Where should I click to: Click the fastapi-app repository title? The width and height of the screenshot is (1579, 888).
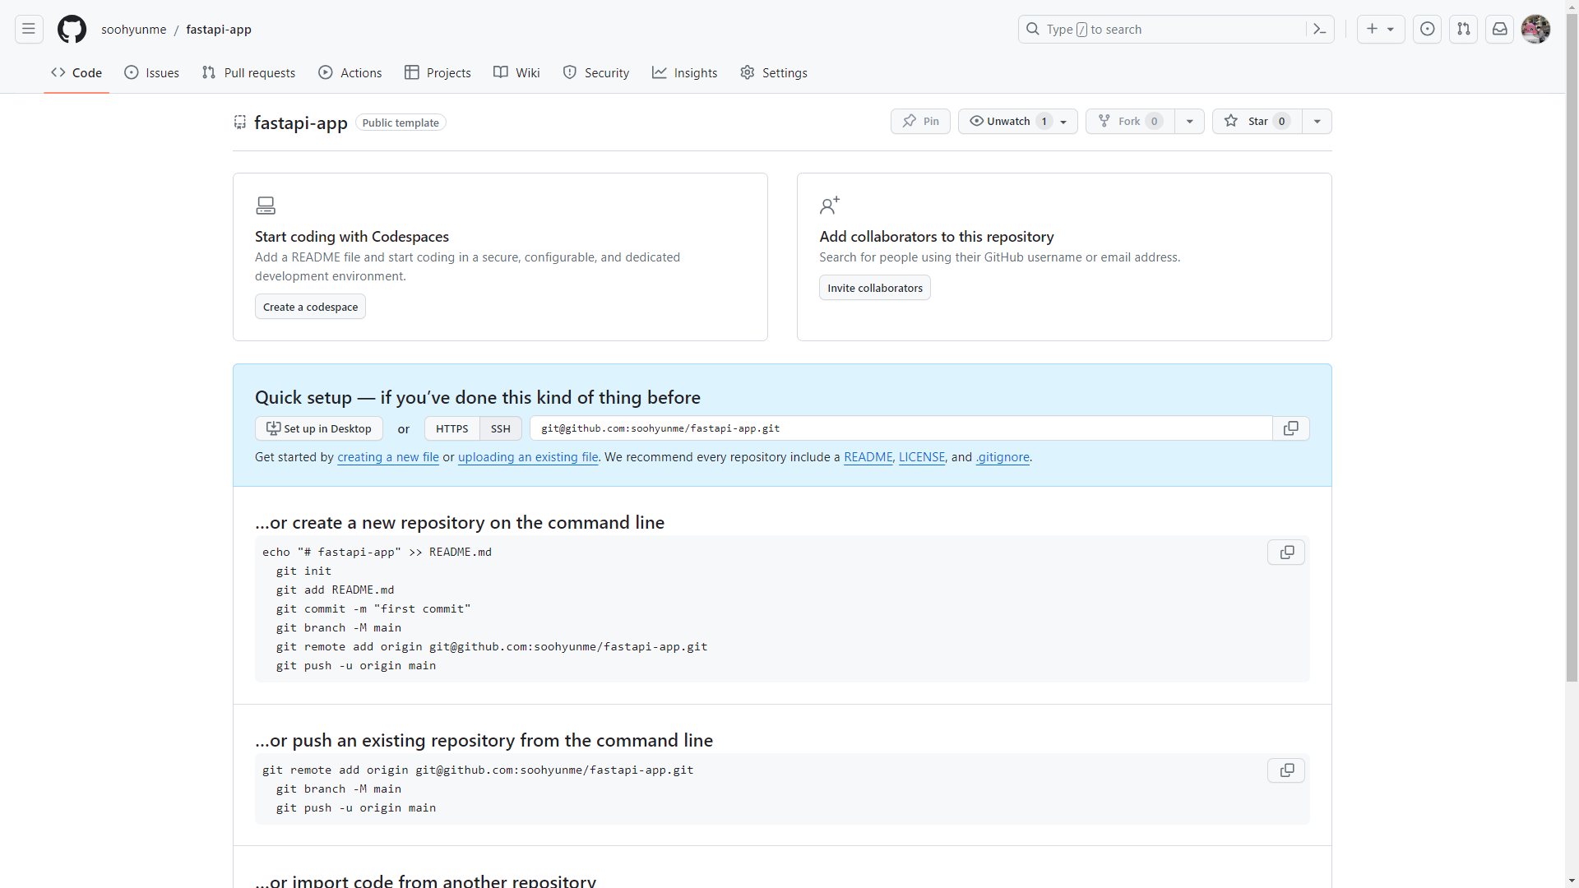click(x=301, y=123)
